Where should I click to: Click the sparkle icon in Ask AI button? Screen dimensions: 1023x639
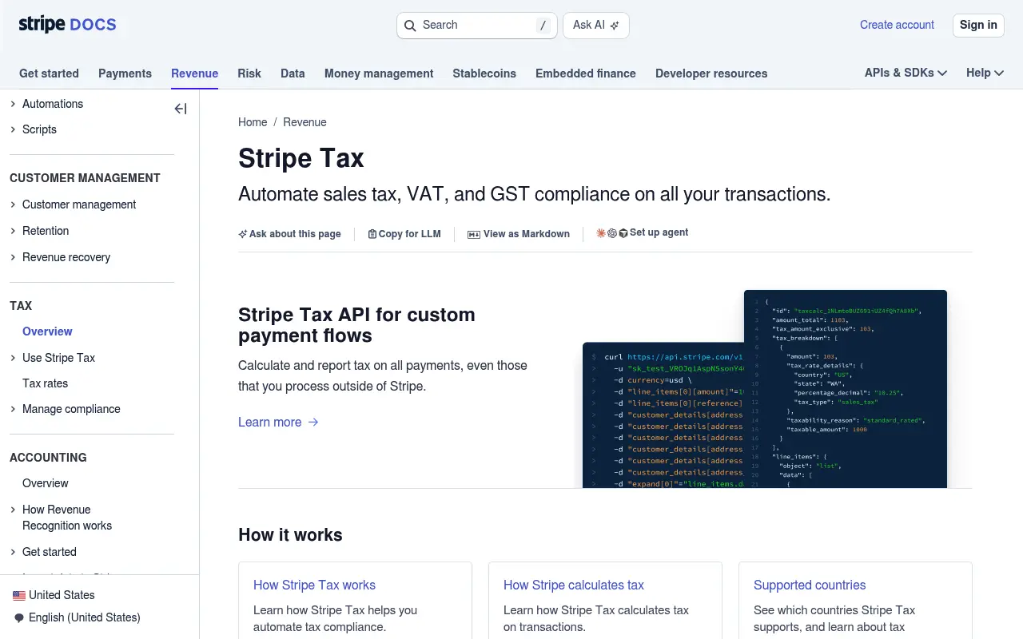point(615,26)
